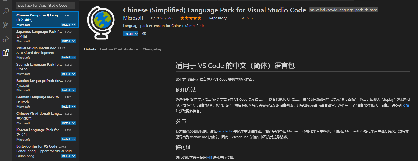
Task: Switch to the Changelog tab
Action: (152, 49)
